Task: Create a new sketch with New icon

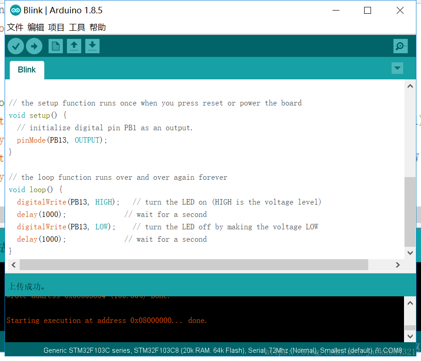Action: coord(56,46)
